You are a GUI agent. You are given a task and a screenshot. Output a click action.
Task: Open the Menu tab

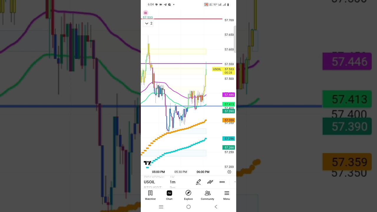click(x=226, y=195)
